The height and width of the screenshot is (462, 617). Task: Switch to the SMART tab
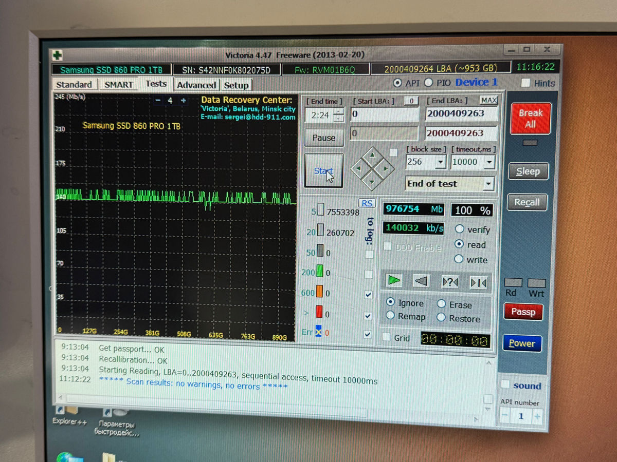[x=119, y=85]
